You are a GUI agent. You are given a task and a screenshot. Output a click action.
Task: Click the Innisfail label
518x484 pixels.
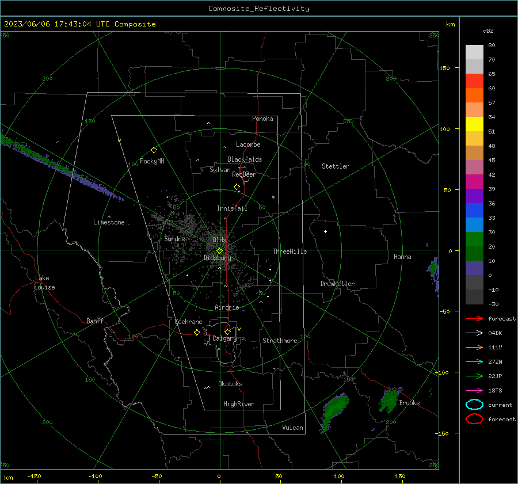click(x=232, y=208)
